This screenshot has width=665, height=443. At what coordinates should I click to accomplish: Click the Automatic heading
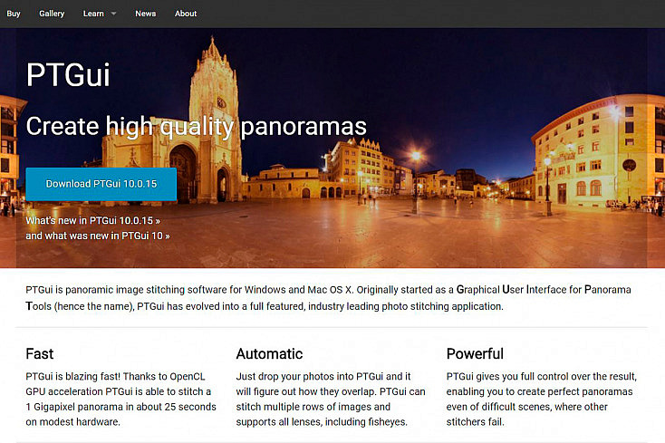(x=269, y=353)
